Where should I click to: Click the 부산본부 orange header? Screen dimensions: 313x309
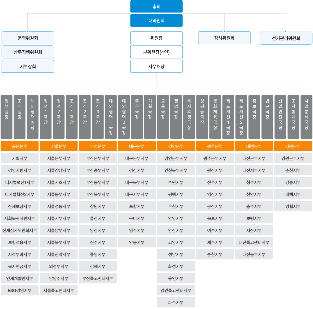click(98, 146)
